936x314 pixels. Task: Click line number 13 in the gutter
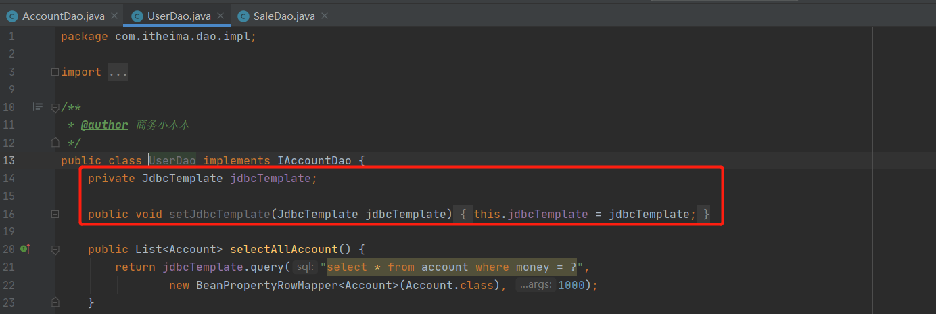coord(9,160)
